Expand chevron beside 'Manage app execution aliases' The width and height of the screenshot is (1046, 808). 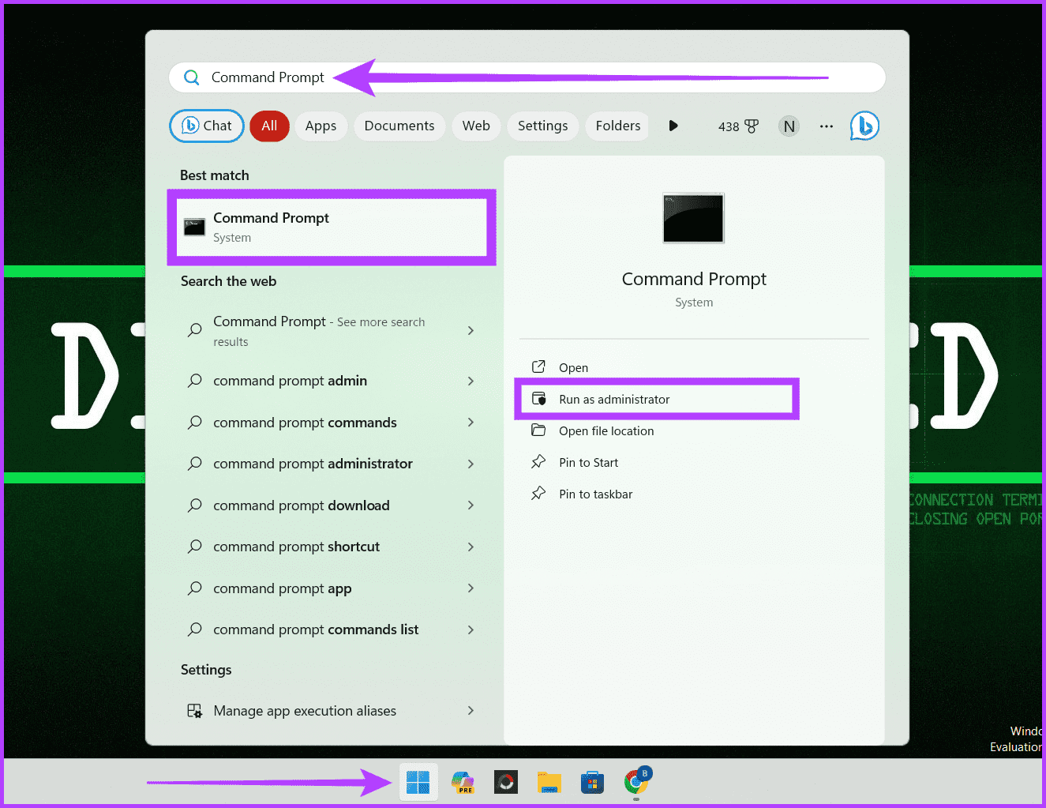pos(471,711)
